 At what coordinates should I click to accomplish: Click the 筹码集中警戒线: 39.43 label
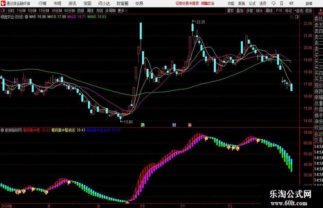68,130
